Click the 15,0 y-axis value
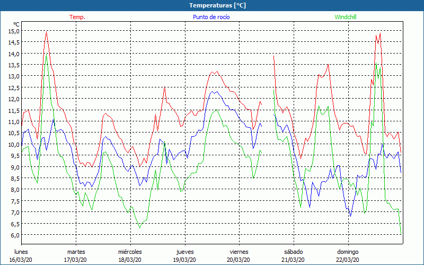 click(x=14, y=31)
